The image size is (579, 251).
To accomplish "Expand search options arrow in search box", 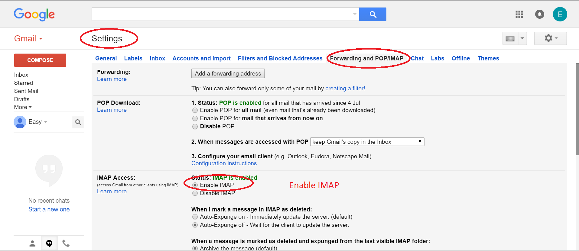I will point(355,14).
